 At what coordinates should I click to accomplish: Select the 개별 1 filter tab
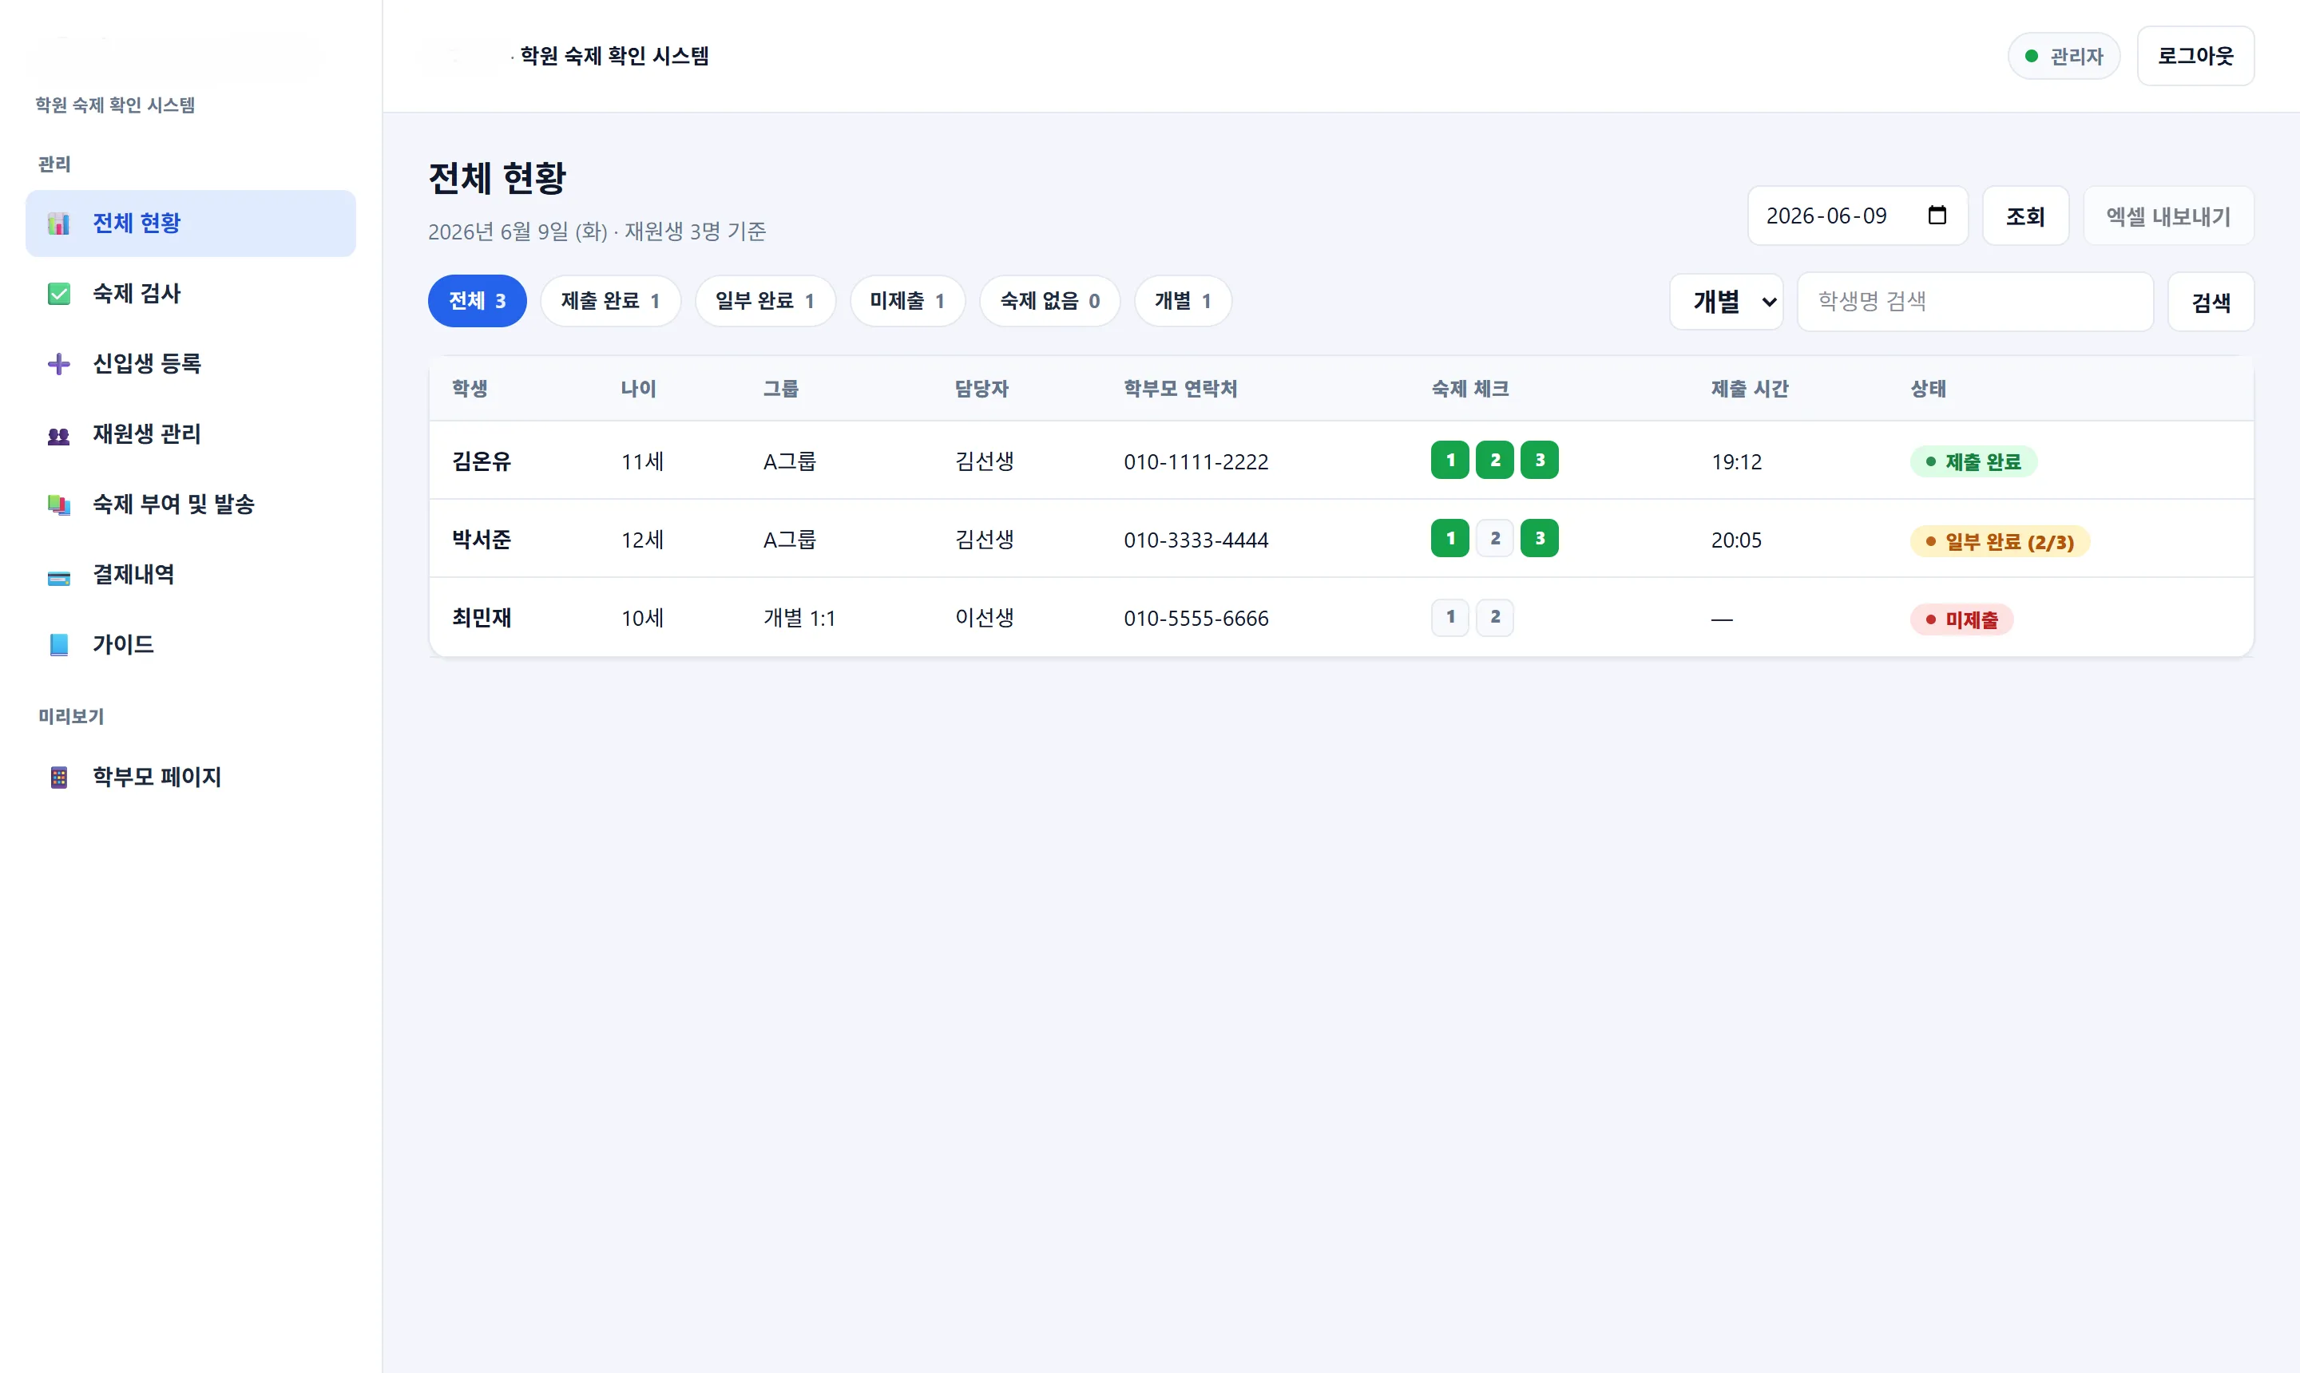click(x=1183, y=301)
